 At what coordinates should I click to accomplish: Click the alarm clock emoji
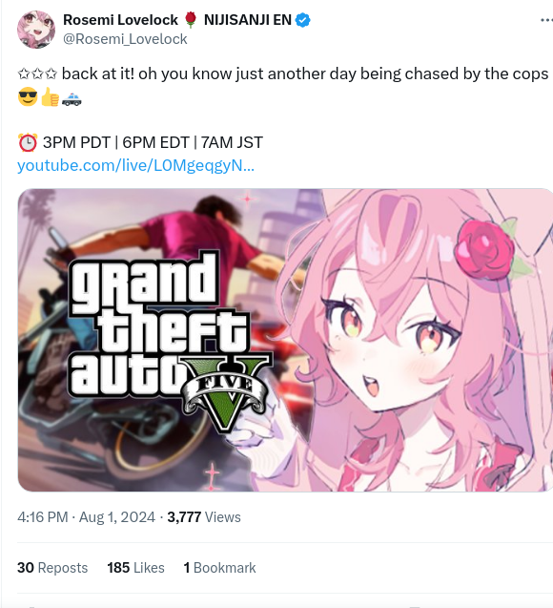click(x=28, y=142)
